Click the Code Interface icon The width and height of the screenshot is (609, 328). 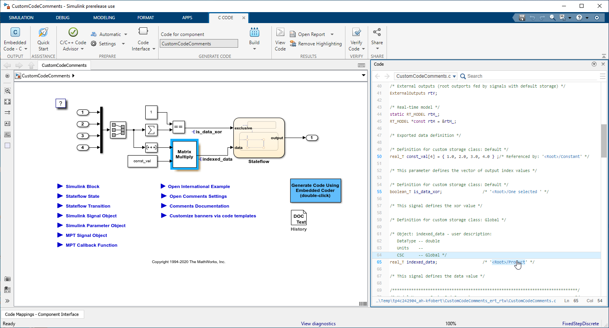pos(143,32)
